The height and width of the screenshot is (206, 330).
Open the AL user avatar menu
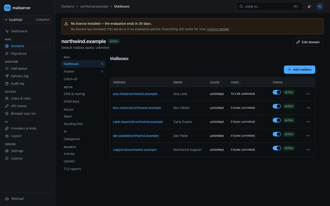coord(320,6)
